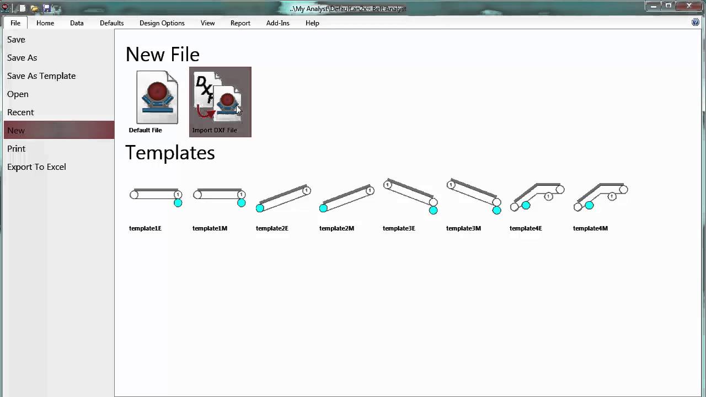Viewport: 706px width, 397px height.
Task: Show the Recent files list
Action: pyautogui.click(x=58, y=112)
